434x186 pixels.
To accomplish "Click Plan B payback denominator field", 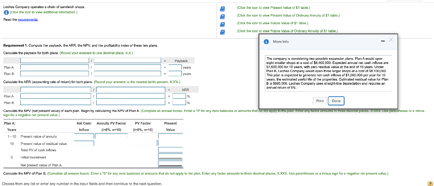I will point(128,74).
